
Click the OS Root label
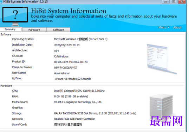pyautogui.click(x=18, y=56)
